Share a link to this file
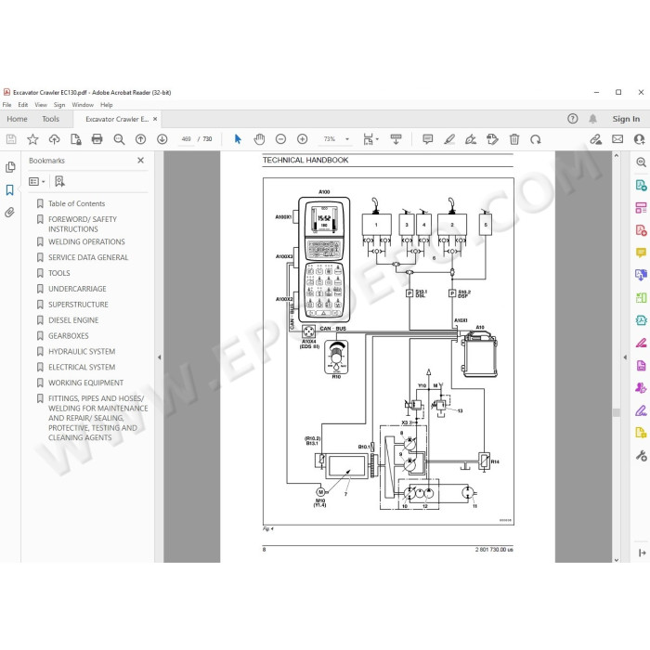 click(x=596, y=139)
